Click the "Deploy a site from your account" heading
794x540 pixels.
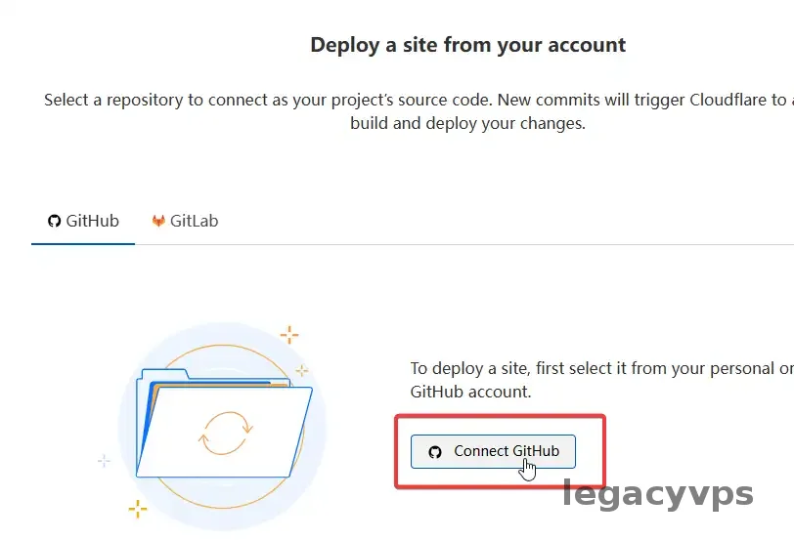pyautogui.click(x=467, y=45)
